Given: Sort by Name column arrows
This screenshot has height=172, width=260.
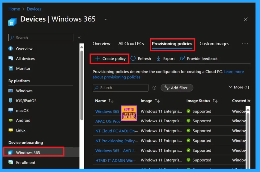Looking at the screenshot, I should pyautogui.click(x=111, y=101).
